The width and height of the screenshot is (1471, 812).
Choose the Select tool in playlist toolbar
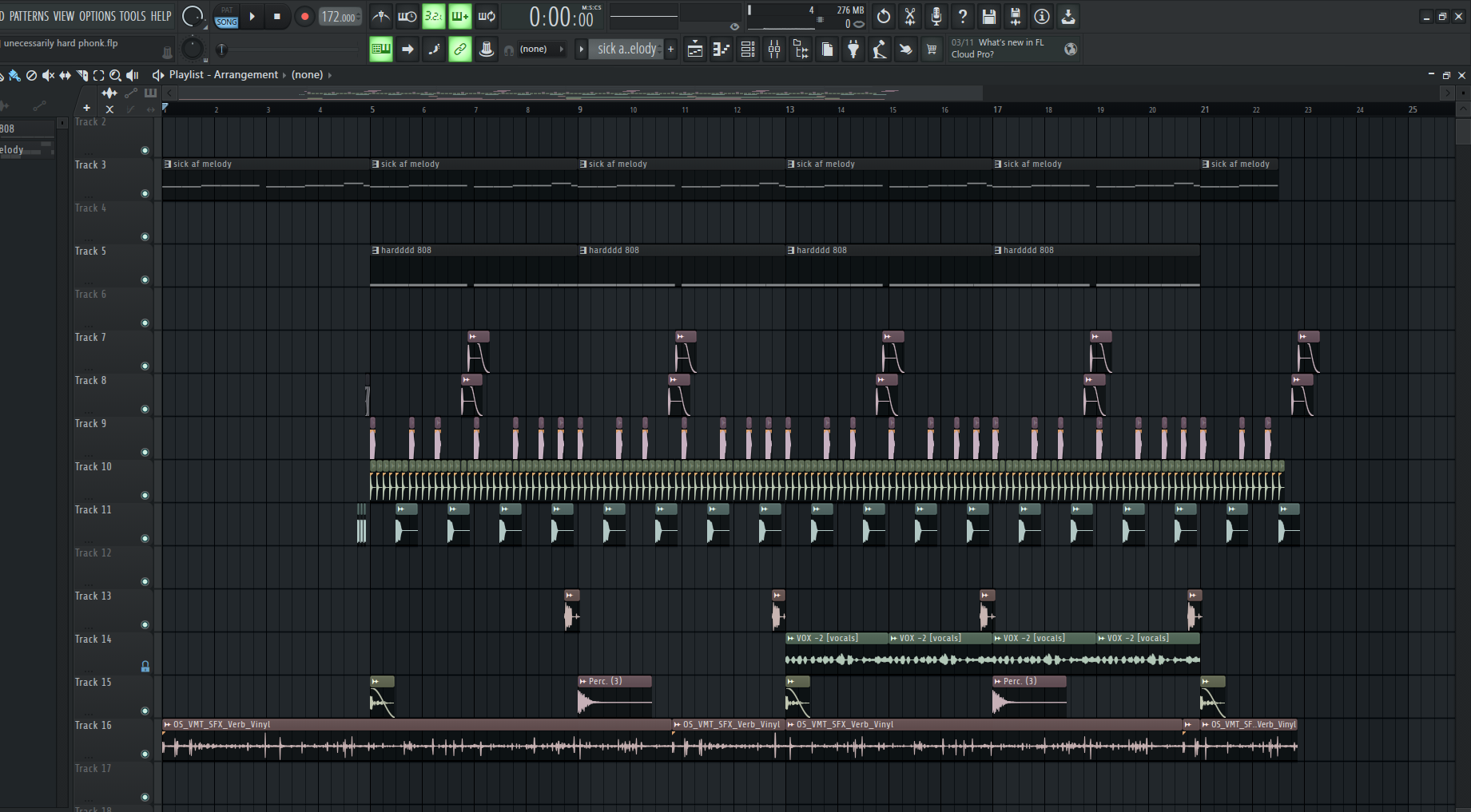[x=98, y=75]
